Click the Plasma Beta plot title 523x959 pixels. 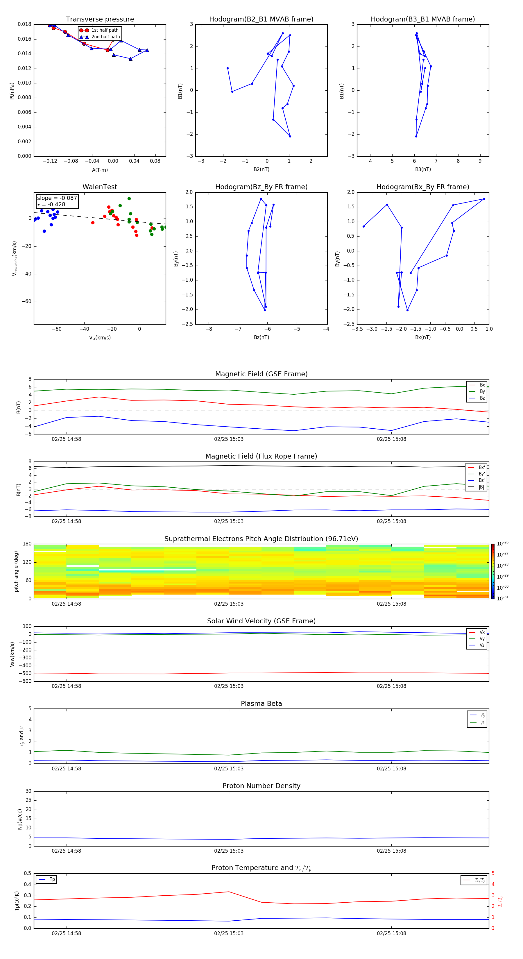pyautogui.click(x=261, y=704)
